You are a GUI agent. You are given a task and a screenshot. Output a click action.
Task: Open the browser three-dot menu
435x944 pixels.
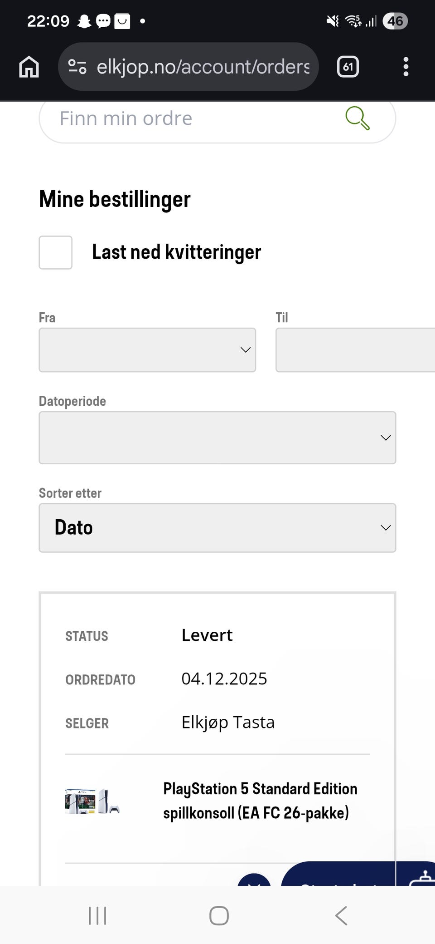pyautogui.click(x=406, y=67)
